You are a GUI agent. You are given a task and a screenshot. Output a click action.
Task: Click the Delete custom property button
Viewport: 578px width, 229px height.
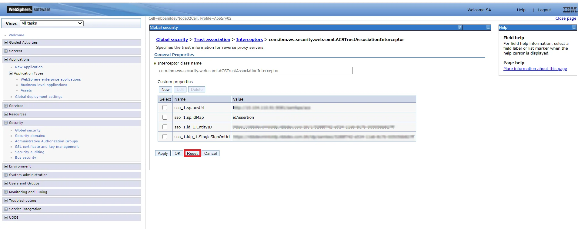[197, 89]
